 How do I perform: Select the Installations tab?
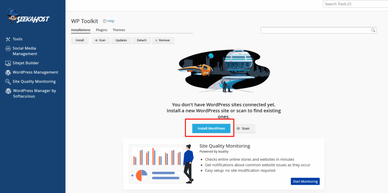(80, 30)
